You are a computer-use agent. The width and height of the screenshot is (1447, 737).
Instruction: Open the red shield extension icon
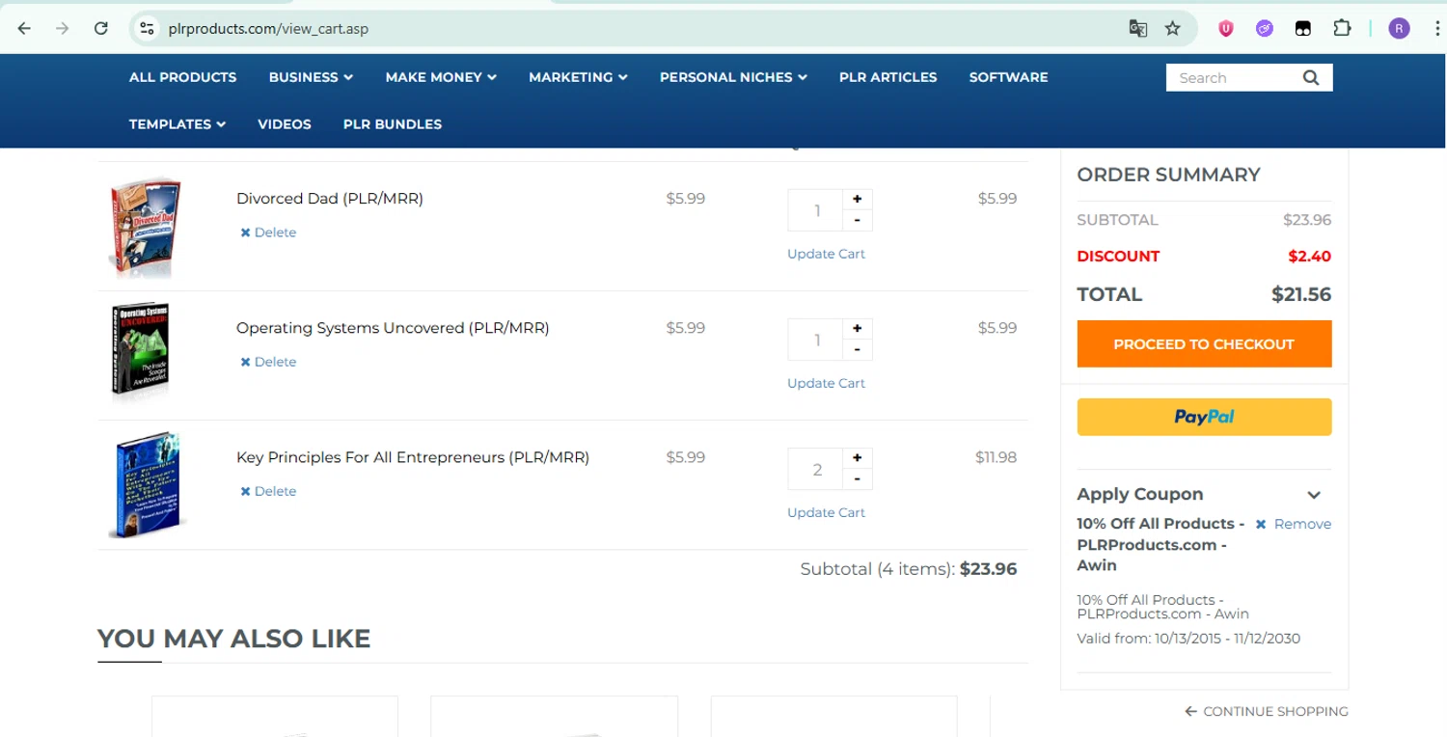click(x=1226, y=28)
